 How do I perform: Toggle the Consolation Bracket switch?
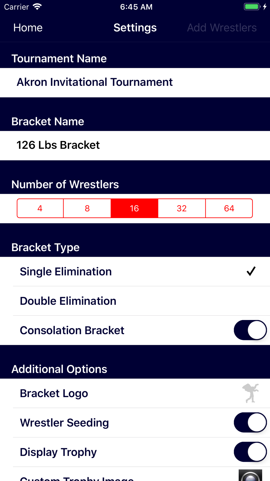[x=250, y=330]
